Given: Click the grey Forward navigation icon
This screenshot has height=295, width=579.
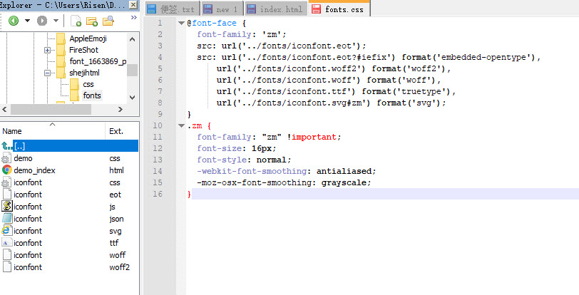Looking at the screenshot, I should pyautogui.click(x=43, y=21).
